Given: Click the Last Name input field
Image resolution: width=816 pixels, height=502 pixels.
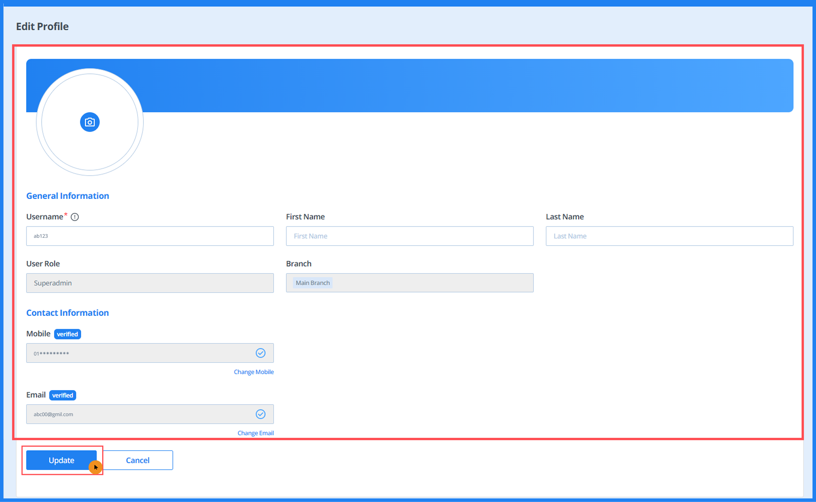Looking at the screenshot, I should click(x=669, y=236).
